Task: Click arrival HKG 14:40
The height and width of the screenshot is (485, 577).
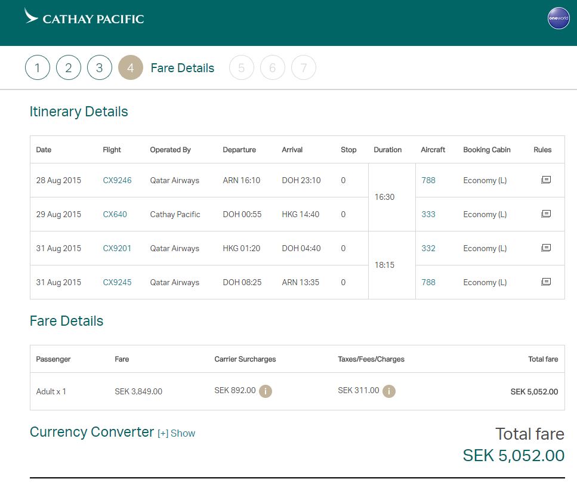Action: [300, 214]
